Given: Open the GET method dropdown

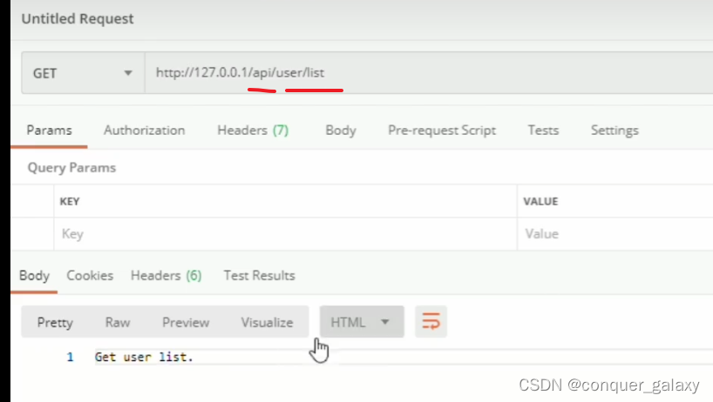Looking at the screenshot, I should (83, 73).
